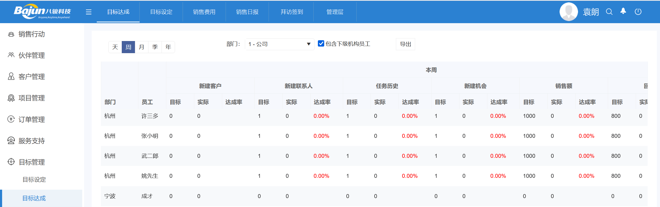Click the 订单管理 yen icon
Screen dimensions: 660x207
[x=11, y=119]
